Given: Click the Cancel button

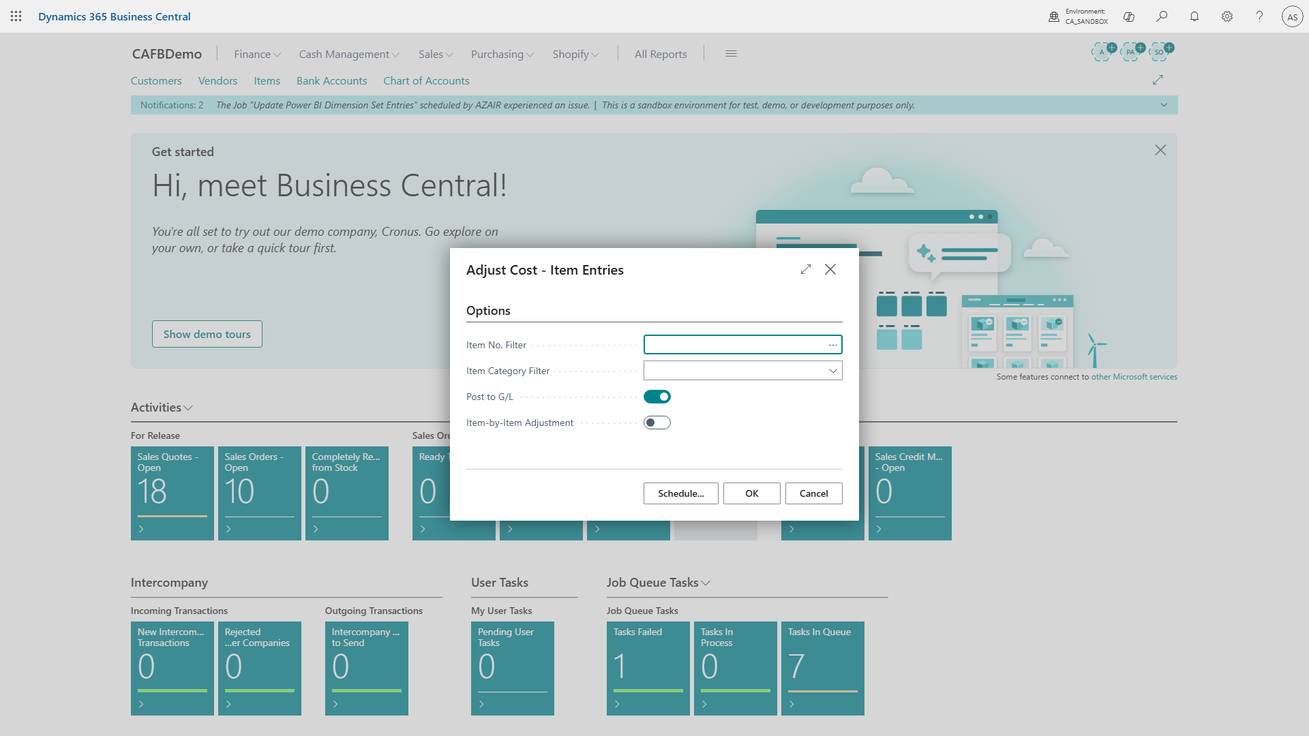Looking at the screenshot, I should point(813,493).
